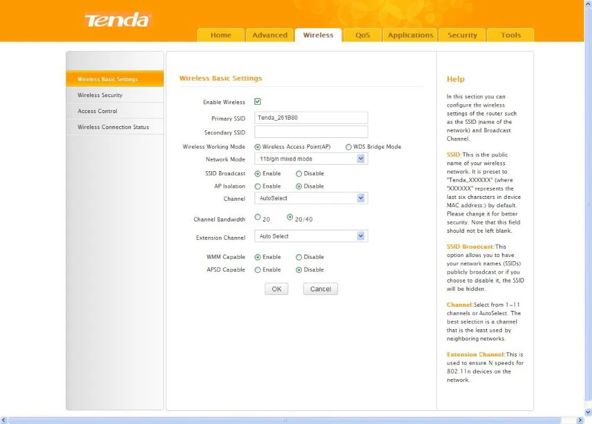592x424 pixels.
Task: Click the Primary SSID input field
Action: click(x=311, y=117)
